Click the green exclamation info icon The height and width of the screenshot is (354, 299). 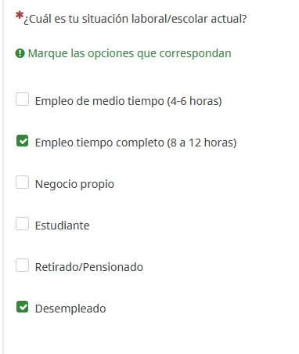coord(20,53)
